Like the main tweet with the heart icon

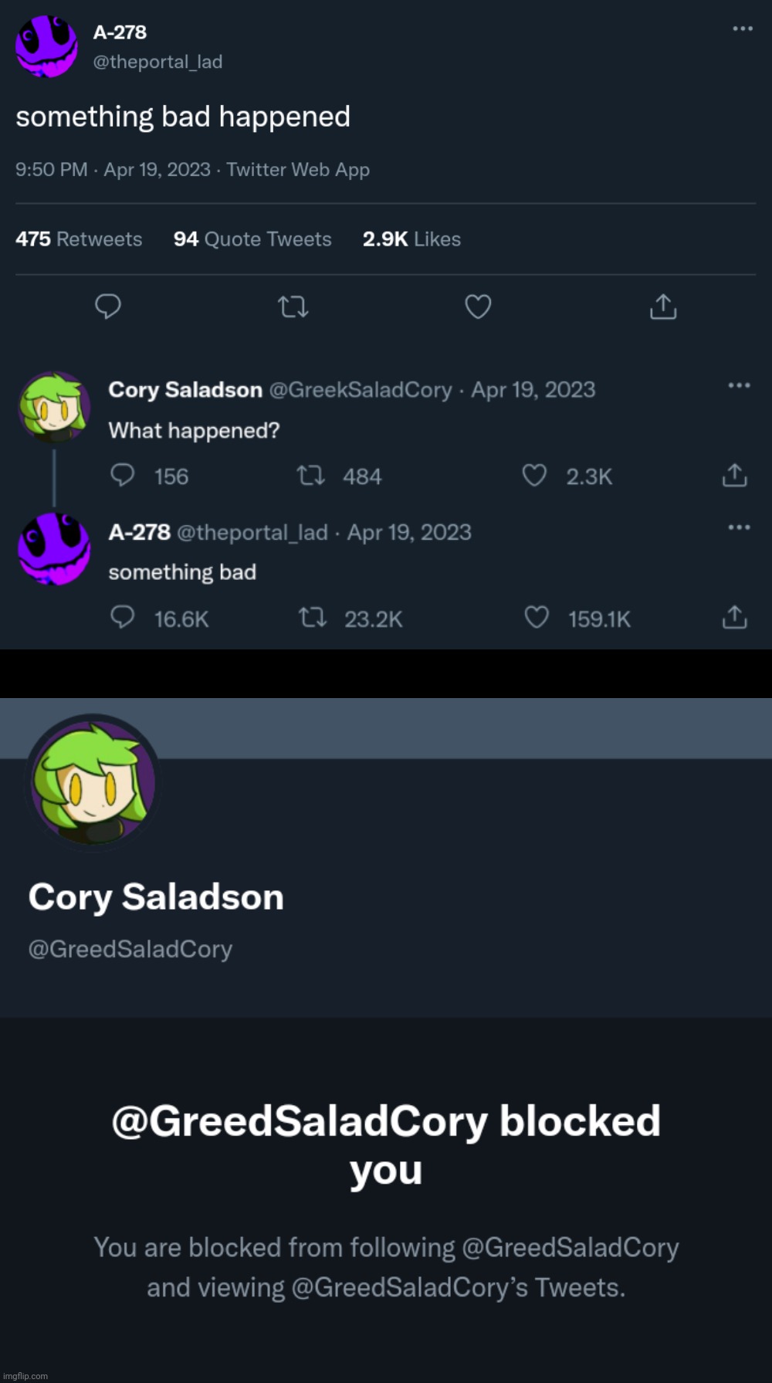(478, 307)
